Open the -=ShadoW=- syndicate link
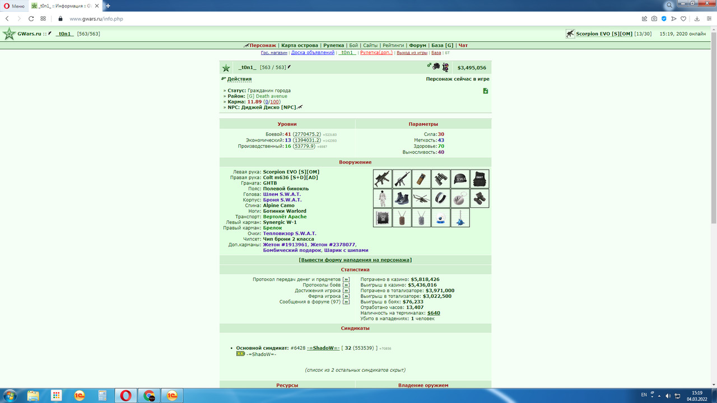717x403 pixels. click(x=323, y=348)
